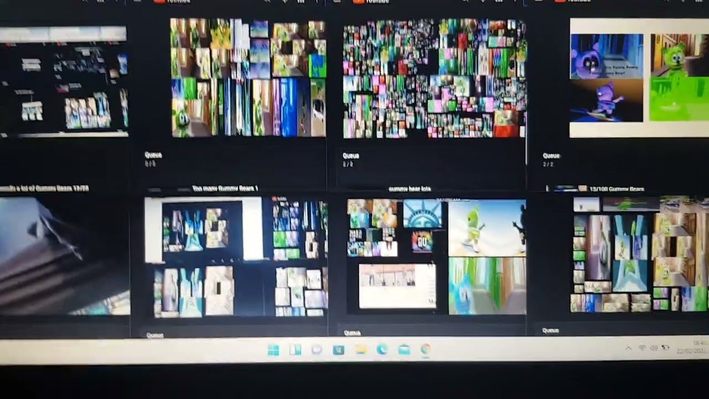Click the 'gummy bear lots' title
Screen dimensions: 709x399
(410, 189)
